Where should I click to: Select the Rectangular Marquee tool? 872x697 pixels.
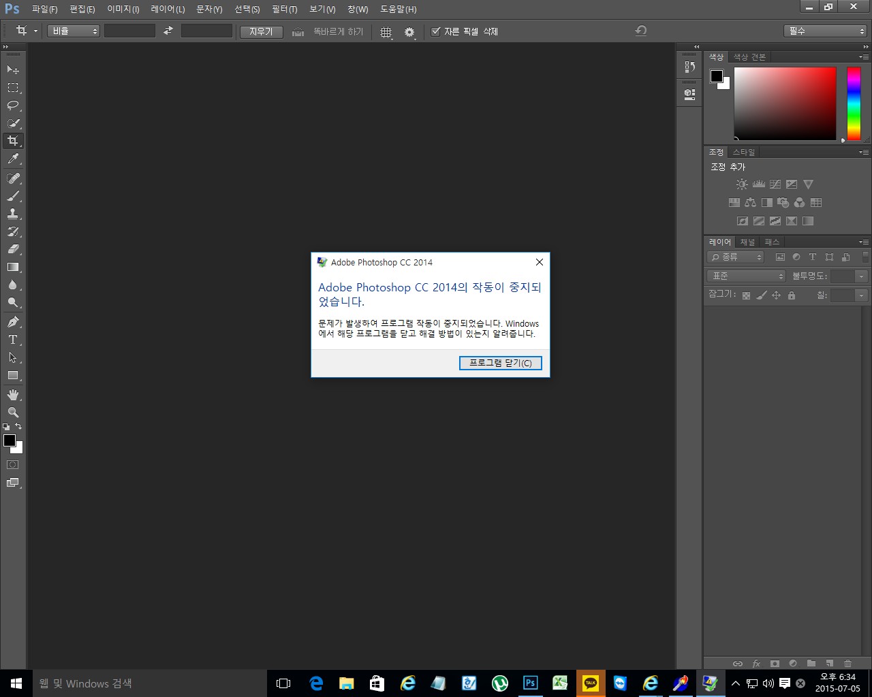click(13, 88)
